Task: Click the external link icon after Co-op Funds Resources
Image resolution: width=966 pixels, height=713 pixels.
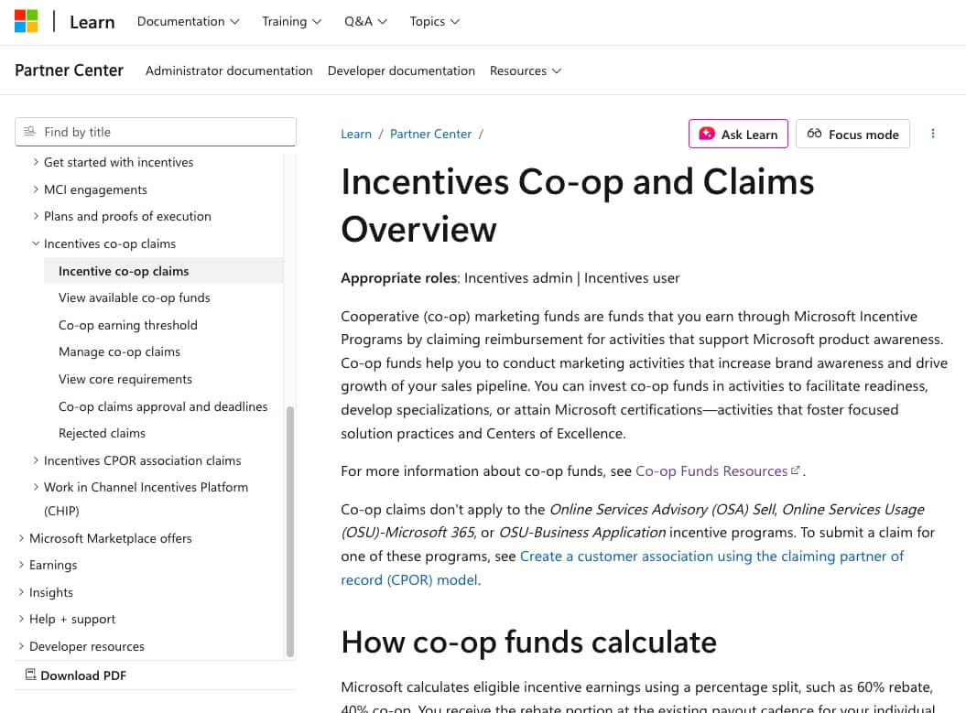Action: (796, 470)
